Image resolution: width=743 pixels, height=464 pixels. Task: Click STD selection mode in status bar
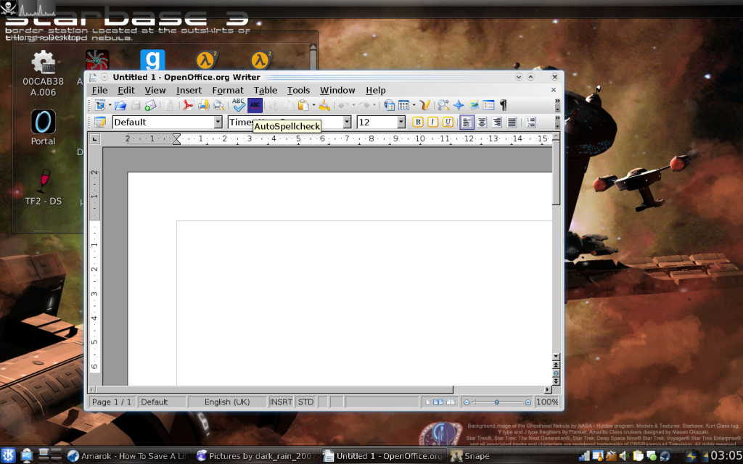tap(305, 402)
